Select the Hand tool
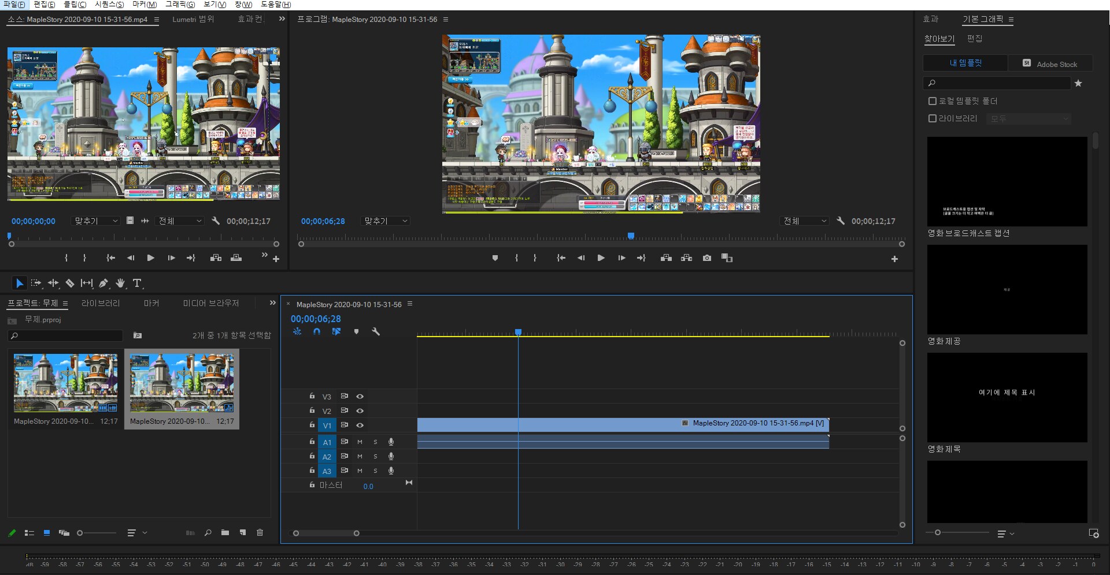Image resolution: width=1110 pixels, height=575 pixels. tap(120, 283)
